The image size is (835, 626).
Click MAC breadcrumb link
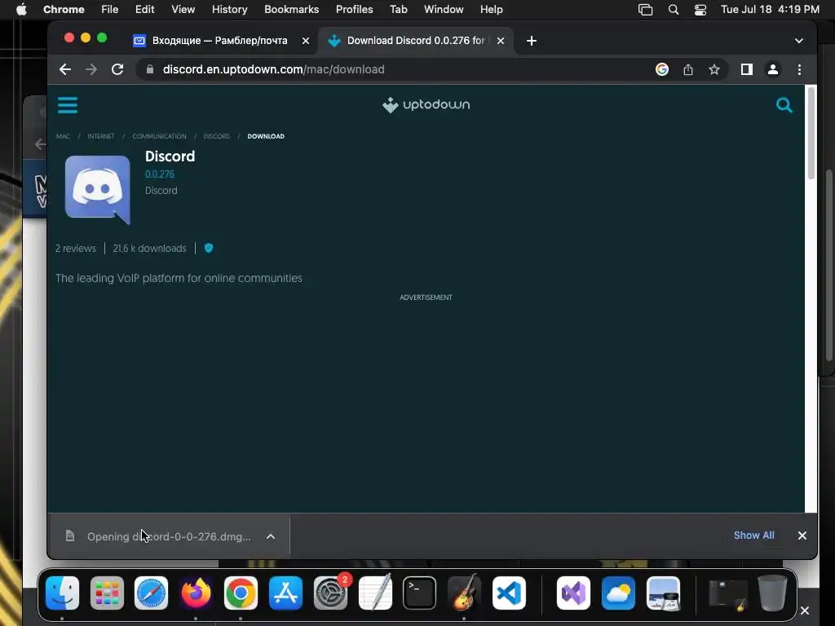tap(63, 136)
